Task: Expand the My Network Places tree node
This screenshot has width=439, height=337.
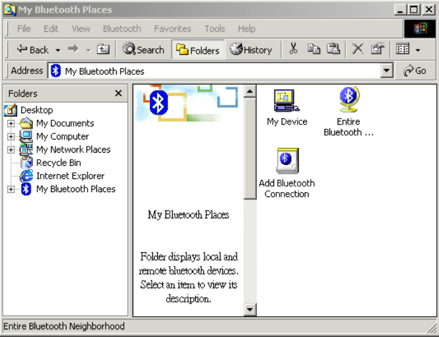Action: tap(10, 149)
